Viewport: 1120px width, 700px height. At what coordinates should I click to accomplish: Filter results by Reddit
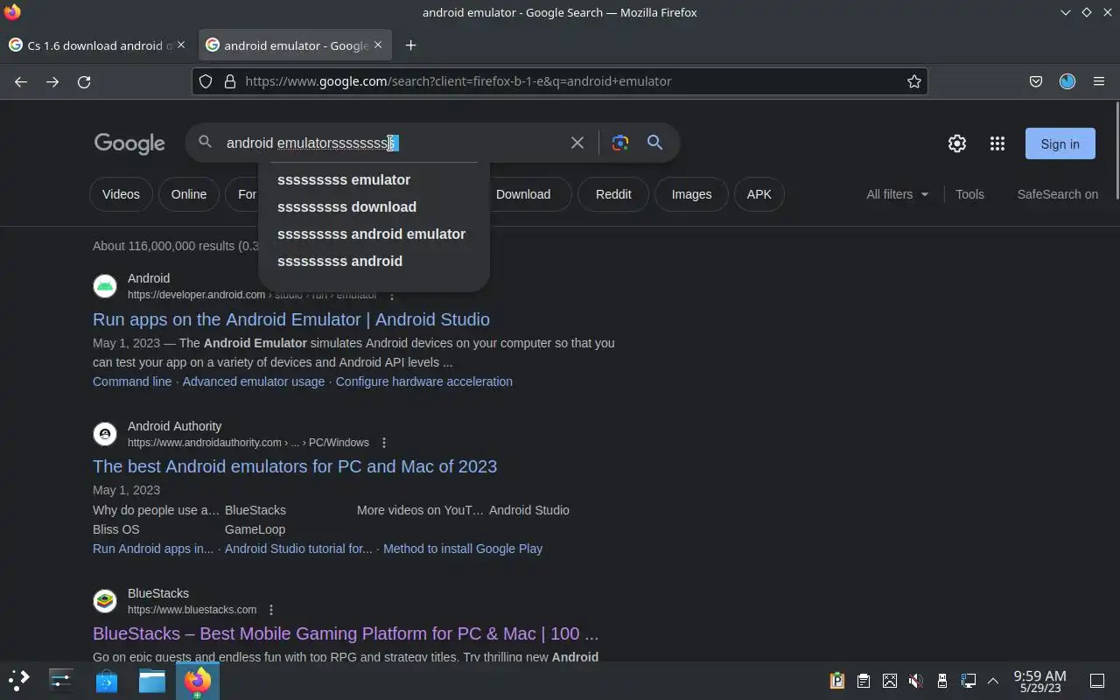(613, 194)
